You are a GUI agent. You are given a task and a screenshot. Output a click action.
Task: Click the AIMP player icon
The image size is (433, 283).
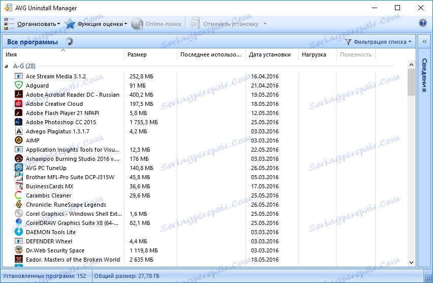click(x=18, y=140)
